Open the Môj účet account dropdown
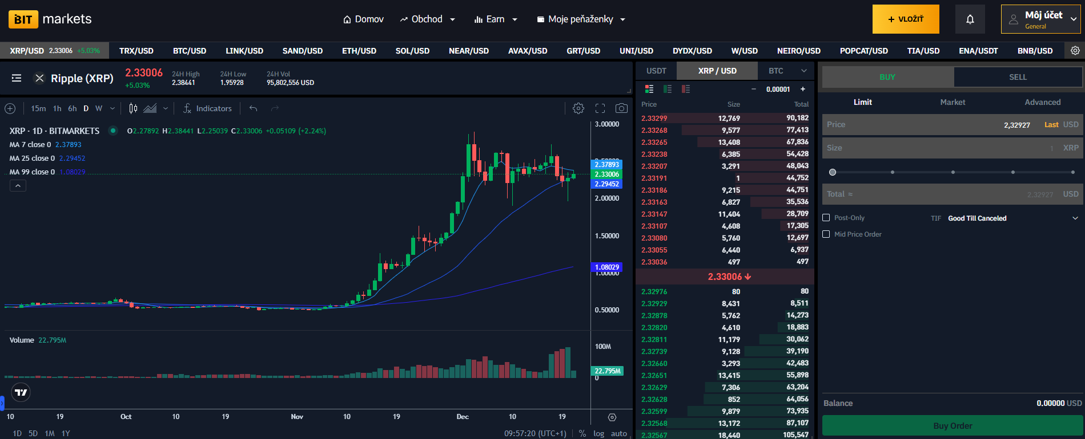The image size is (1085, 439). coord(1040,19)
